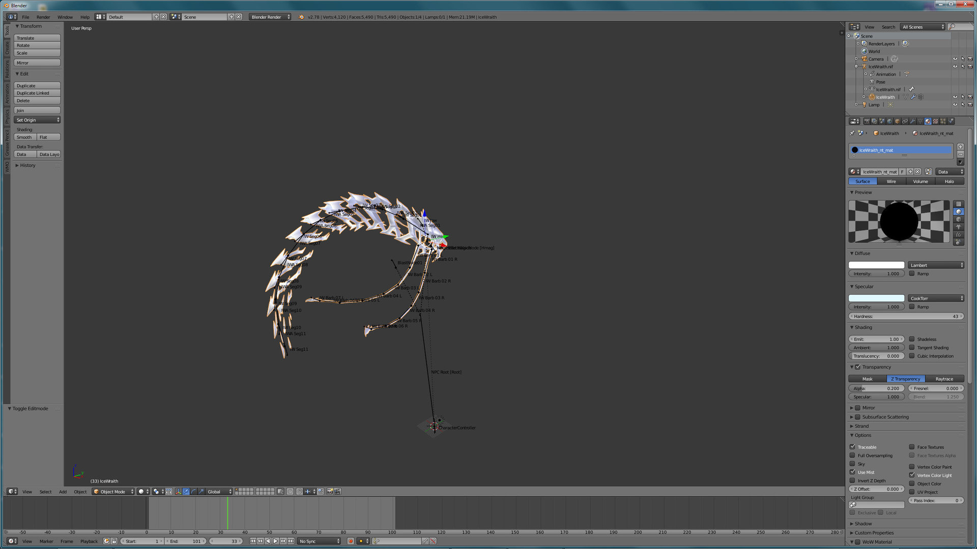Select Raytrace transparency mode
The height and width of the screenshot is (549, 977).
tap(944, 379)
